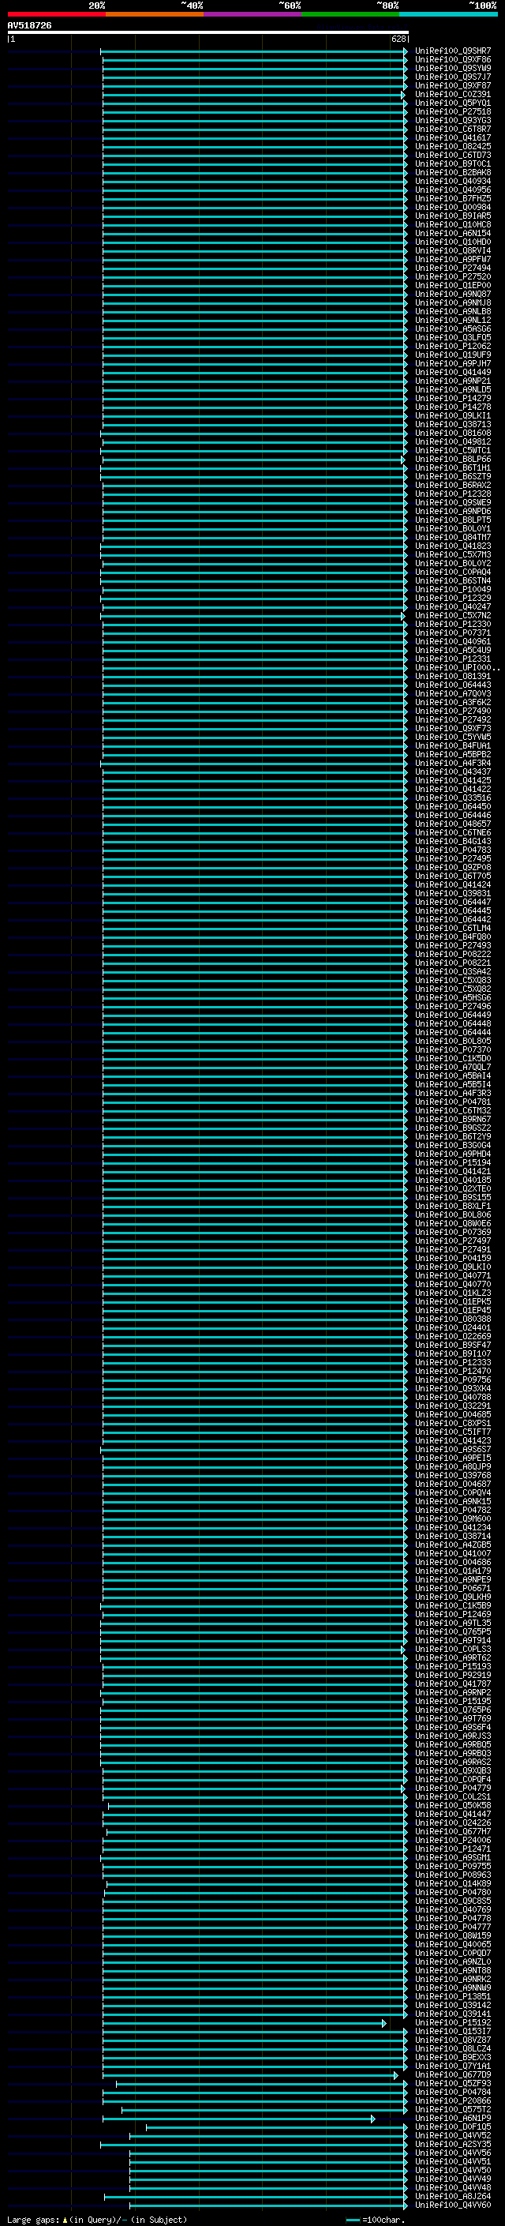Screen dimensions: 505x2226
Task: Click label UniRef100_D0F1Q5
Action: [x=452, y=2127]
